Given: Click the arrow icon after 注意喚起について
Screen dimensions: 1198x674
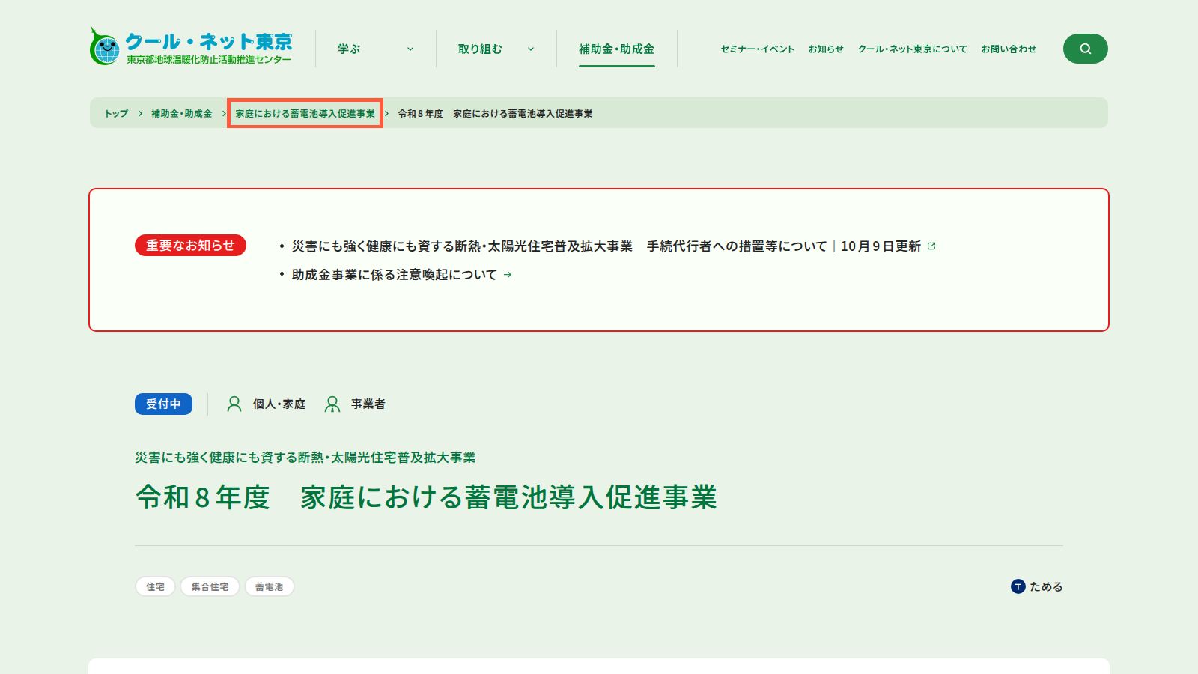Looking at the screenshot, I should pyautogui.click(x=508, y=275).
